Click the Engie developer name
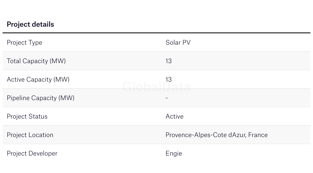 [x=174, y=153]
